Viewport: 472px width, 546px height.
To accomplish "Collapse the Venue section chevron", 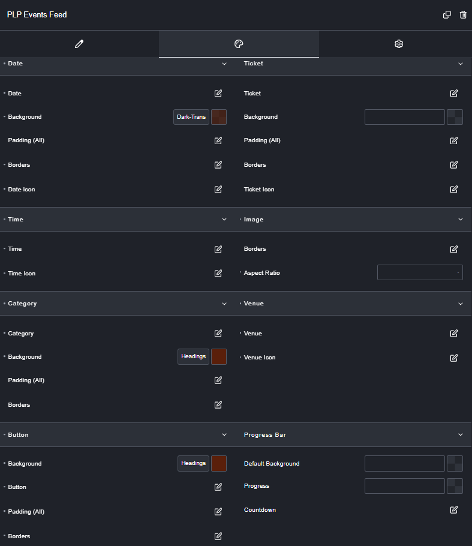I will click(461, 304).
